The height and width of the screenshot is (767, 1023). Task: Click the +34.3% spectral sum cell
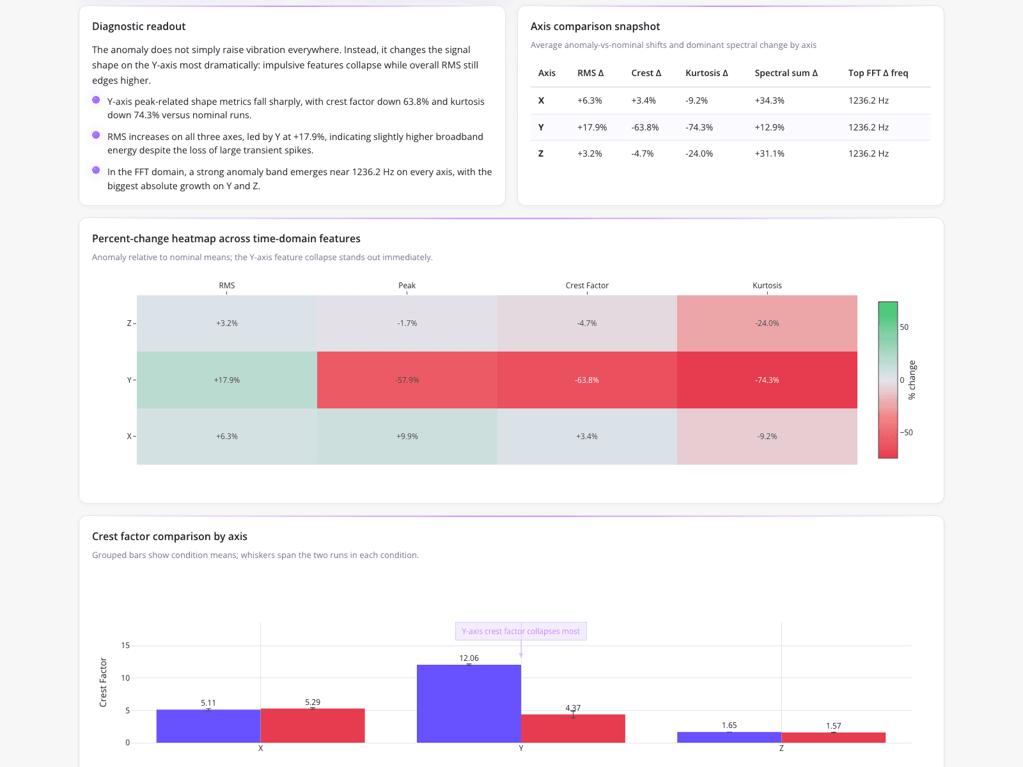769,100
